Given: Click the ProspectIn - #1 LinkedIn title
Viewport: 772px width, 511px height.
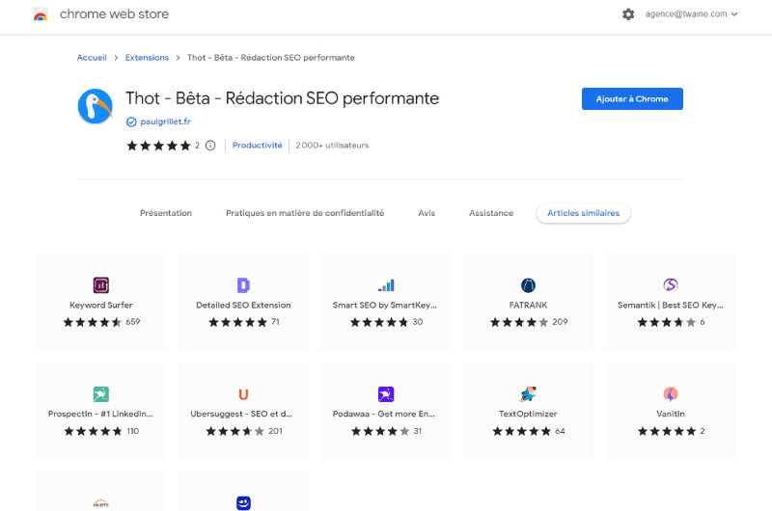Looking at the screenshot, I should pyautogui.click(x=100, y=414).
